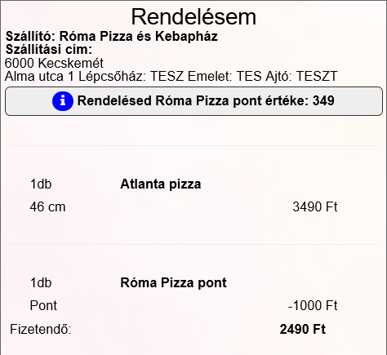Click the blue info icon

tap(63, 101)
